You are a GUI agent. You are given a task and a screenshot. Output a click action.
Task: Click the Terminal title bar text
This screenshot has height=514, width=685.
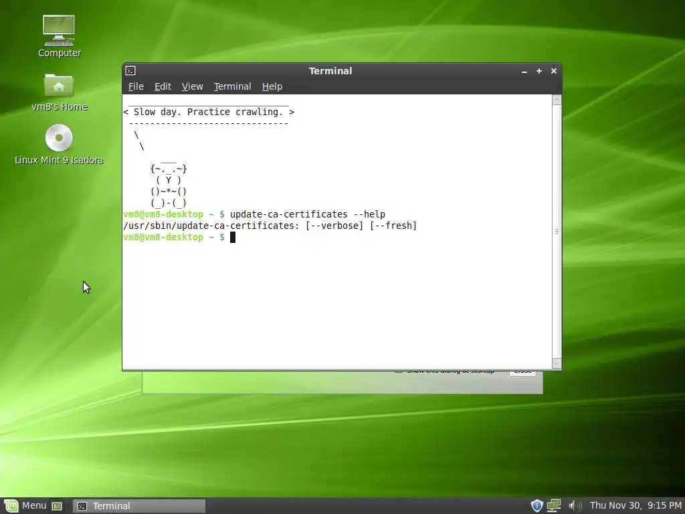coord(330,71)
